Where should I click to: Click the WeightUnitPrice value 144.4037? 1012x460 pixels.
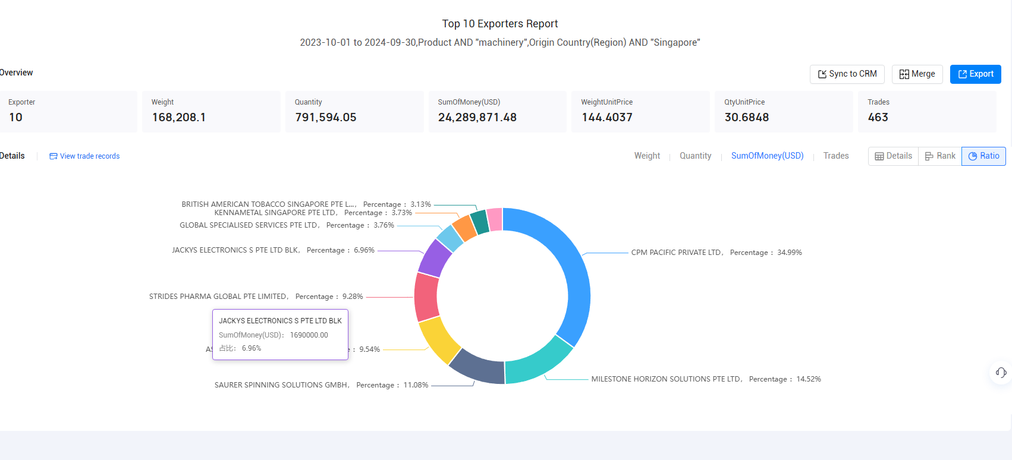pyautogui.click(x=607, y=118)
